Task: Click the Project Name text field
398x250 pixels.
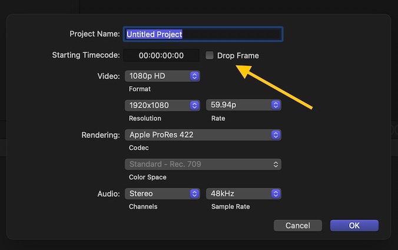Action: coord(203,34)
